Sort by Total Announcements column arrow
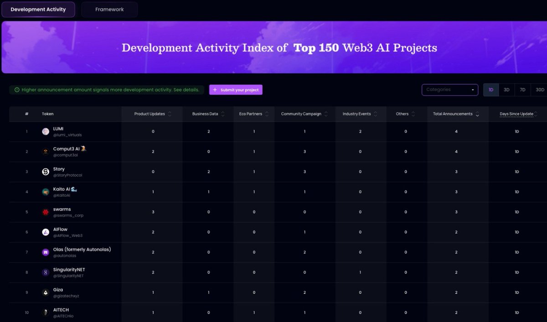The height and width of the screenshot is (322, 547). (x=477, y=114)
